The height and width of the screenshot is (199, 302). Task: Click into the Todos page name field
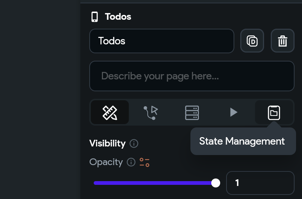(x=162, y=41)
